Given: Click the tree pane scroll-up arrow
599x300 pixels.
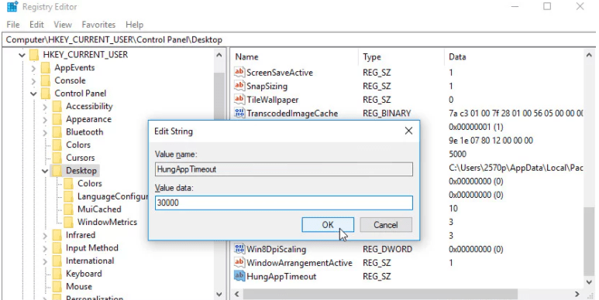Looking at the screenshot, I should click(219, 55).
